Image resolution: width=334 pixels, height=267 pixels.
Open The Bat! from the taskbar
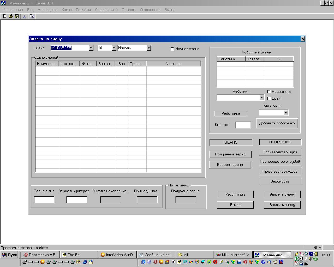pyautogui.click(x=79, y=255)
